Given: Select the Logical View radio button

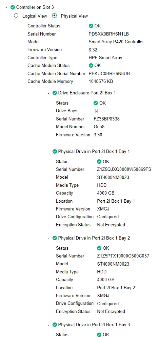Looking at the screenshot, I should 16,16.
